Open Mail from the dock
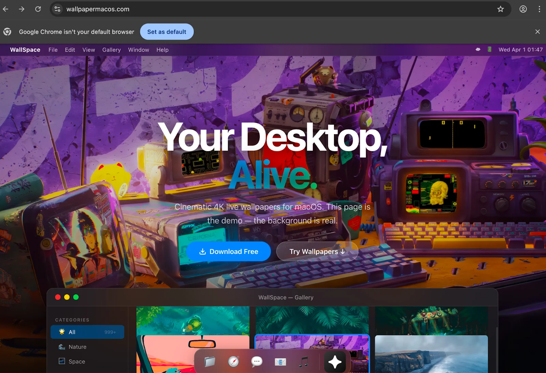546x373 pixels. 280,362
